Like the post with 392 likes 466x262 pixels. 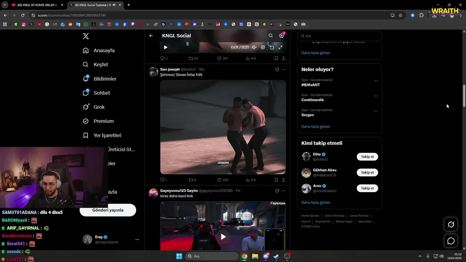click(x=222, y=180)
